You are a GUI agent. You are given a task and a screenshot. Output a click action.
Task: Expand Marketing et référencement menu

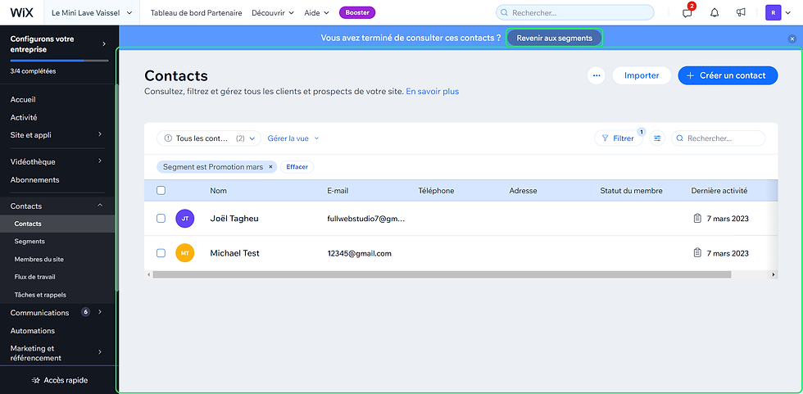coord(100,352)
